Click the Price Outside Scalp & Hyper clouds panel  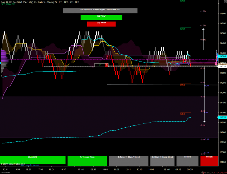pyautogui.click(x=100, y=10)
